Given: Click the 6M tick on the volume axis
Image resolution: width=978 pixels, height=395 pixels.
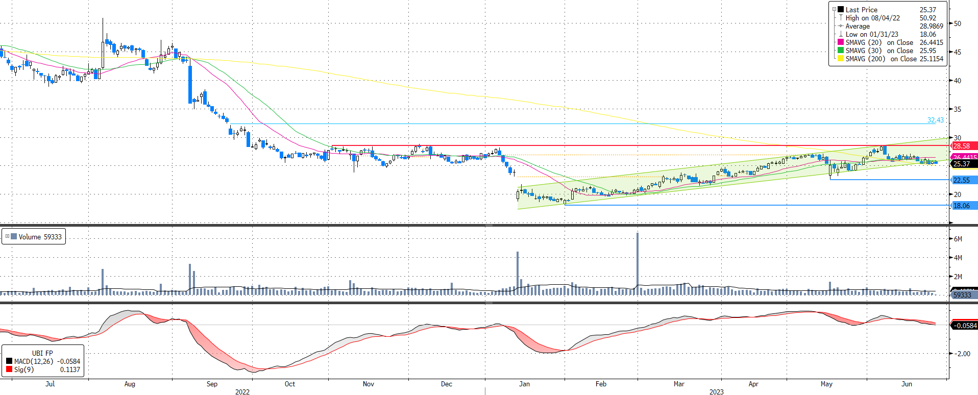Looking at the screenshot, I should tap(958, 239).
